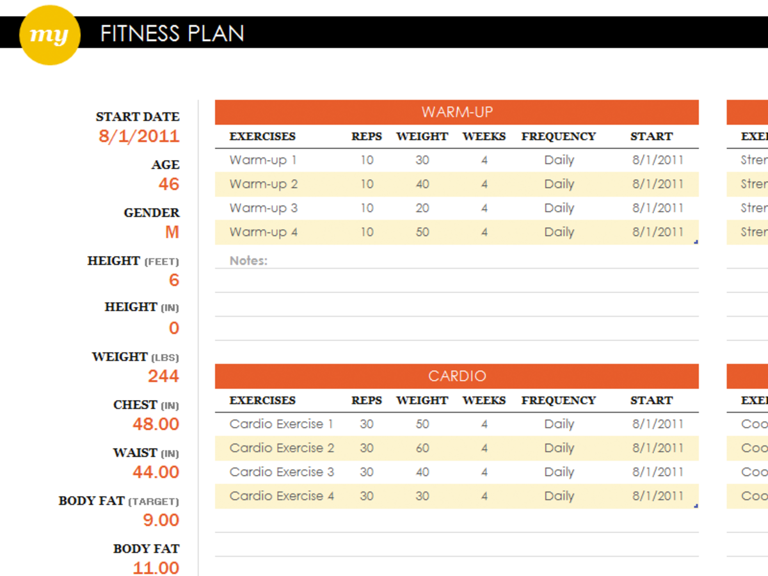The width and height of the screenshot is (768, 576).
Task: Select the Gender value M
Action: coord(172,232)
